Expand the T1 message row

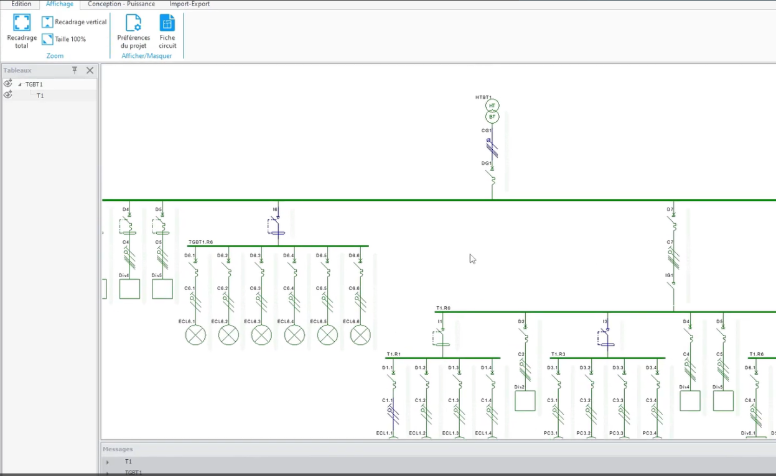click(108, 462)
